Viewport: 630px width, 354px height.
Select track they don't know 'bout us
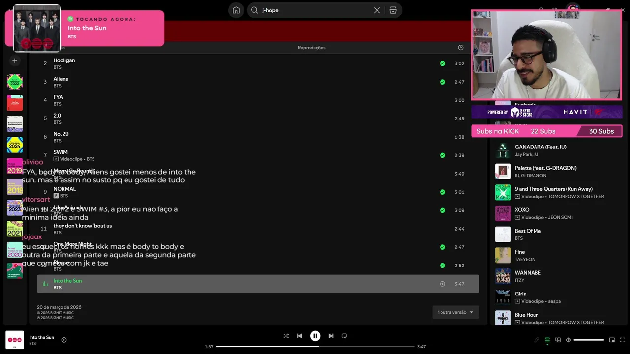click(83, 226)
